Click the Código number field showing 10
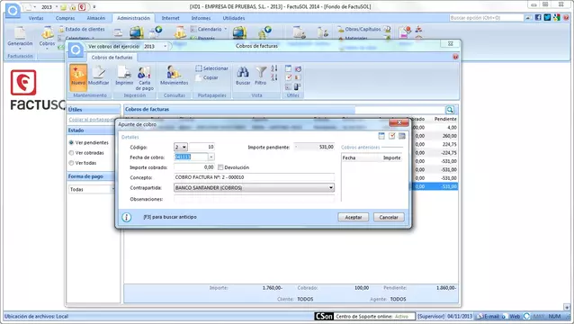574x324 pixels. pos(202,147)
